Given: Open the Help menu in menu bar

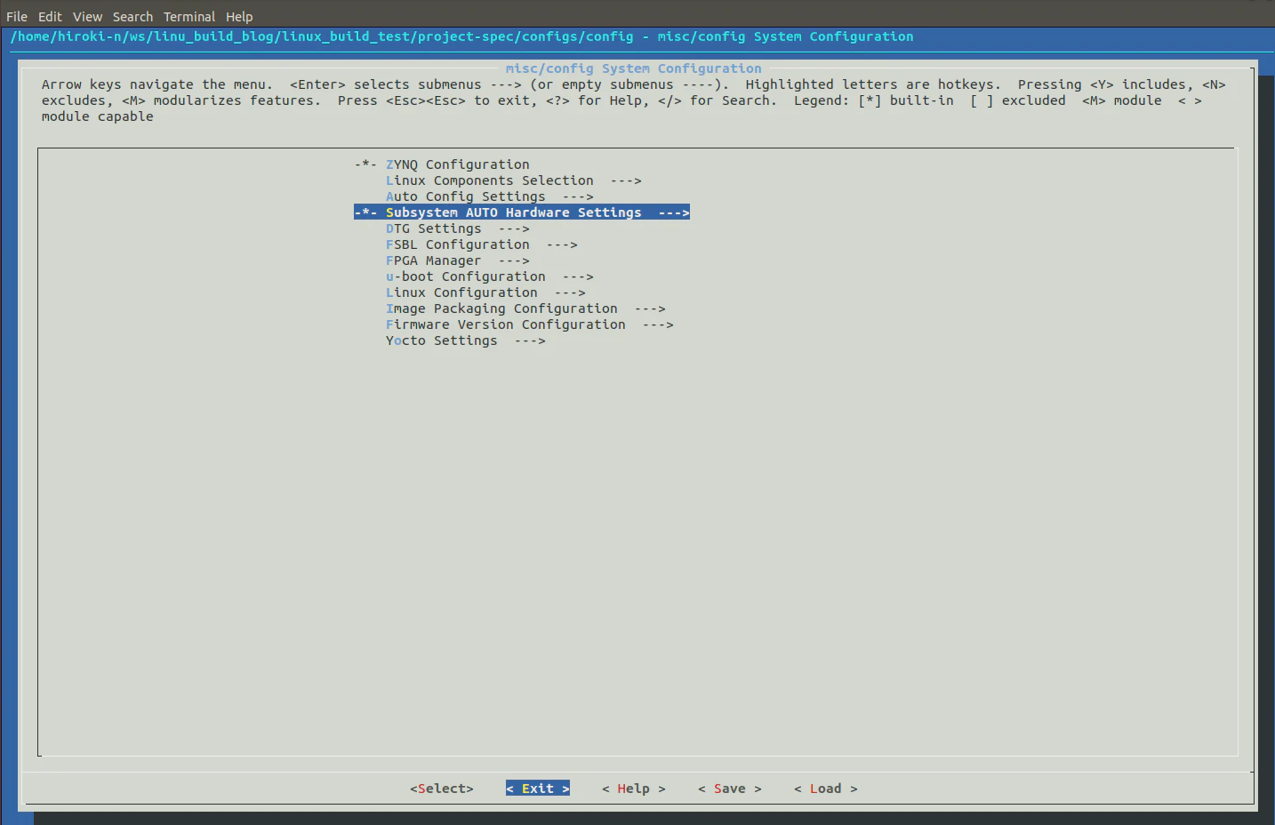Looking at the screenshot, I should [x=239, y=17].
